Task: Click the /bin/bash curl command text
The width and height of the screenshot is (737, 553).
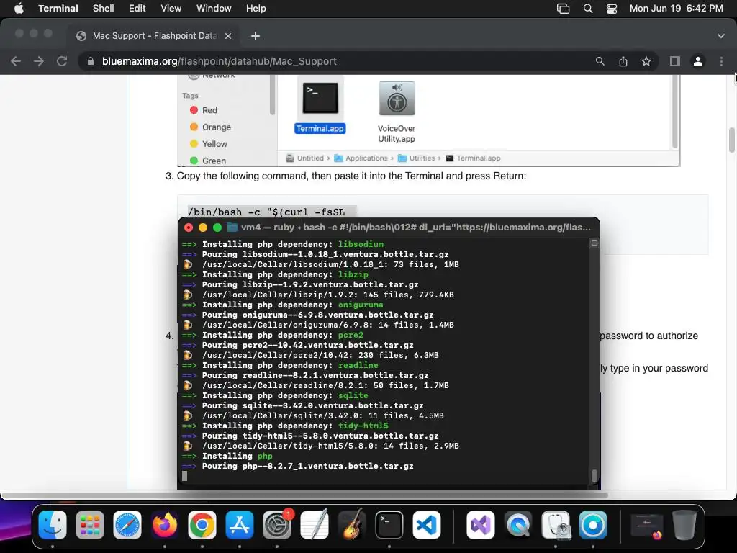Action: (266, 212)
